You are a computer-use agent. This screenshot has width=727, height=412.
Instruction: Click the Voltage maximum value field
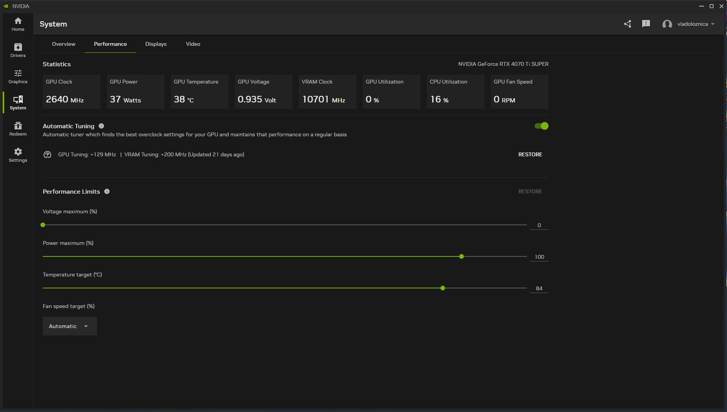point(539,225)
